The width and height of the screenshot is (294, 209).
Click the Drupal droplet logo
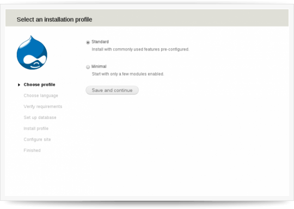32,53
